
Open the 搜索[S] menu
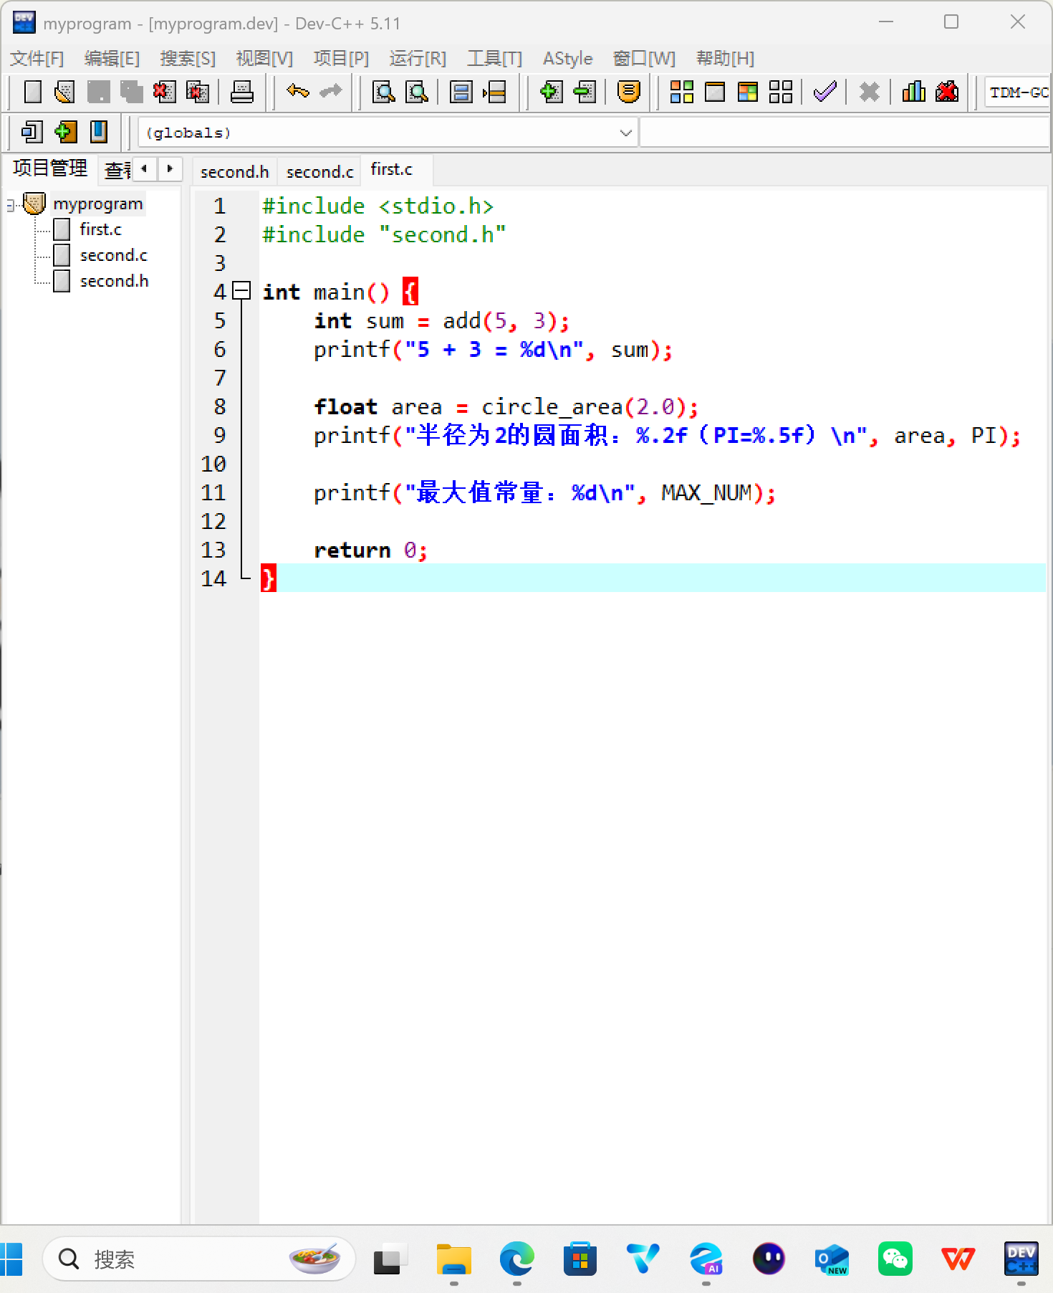[188, 58]
